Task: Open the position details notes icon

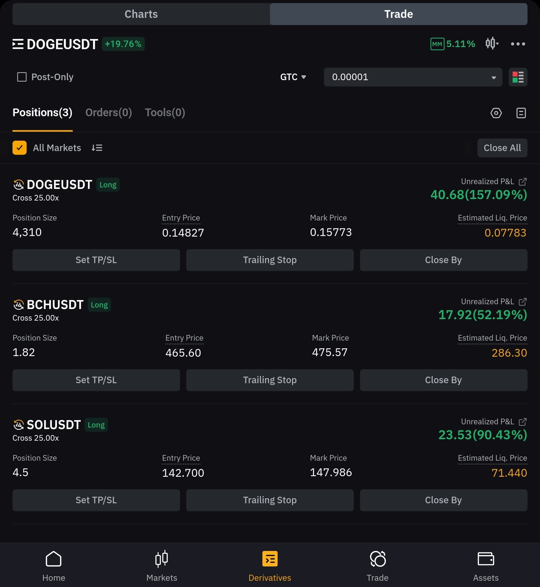Action: (x=521, y=113)
